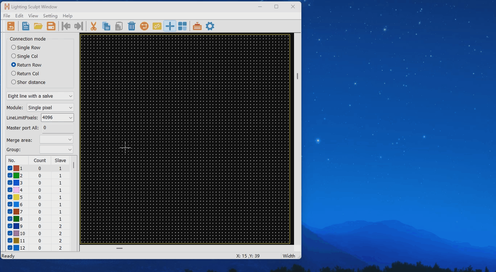Click the orange floppy disk Save icon
The height and width of the screenshot is (272, 496).
coord(51,26)
